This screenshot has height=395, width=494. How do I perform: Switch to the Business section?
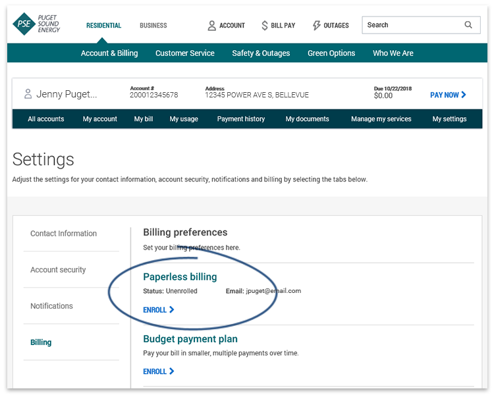153,26
